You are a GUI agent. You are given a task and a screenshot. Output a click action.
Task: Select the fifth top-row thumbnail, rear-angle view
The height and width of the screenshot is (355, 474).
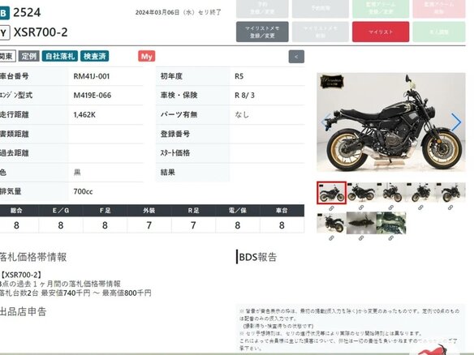tap(450, 193)
